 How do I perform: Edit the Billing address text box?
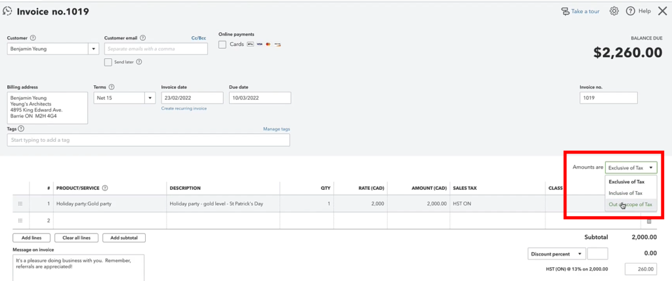[x=47, y=108]
